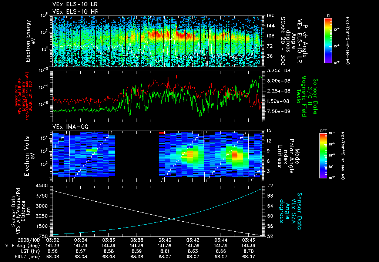Click the 03:38 time tick label

pos(137,240)
